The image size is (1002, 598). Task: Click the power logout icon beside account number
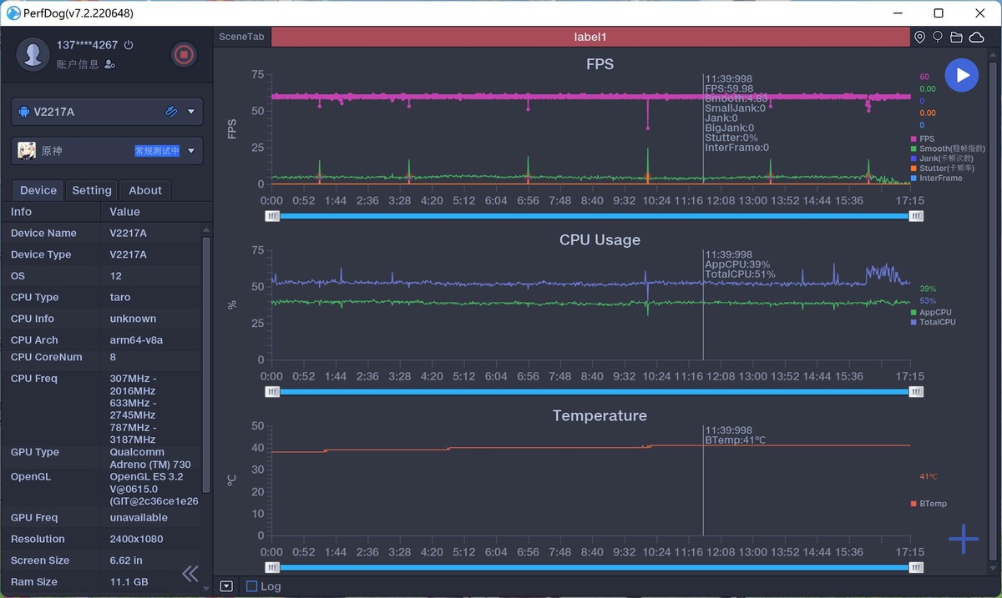[129, 45]
